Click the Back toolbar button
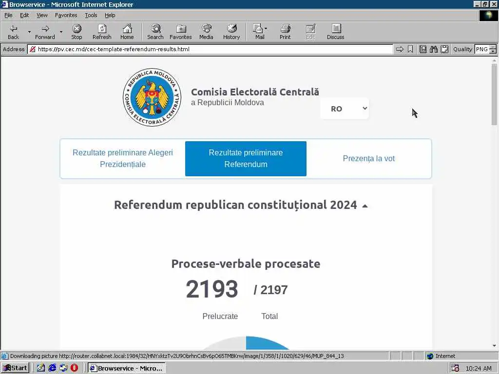 [13, 32]
